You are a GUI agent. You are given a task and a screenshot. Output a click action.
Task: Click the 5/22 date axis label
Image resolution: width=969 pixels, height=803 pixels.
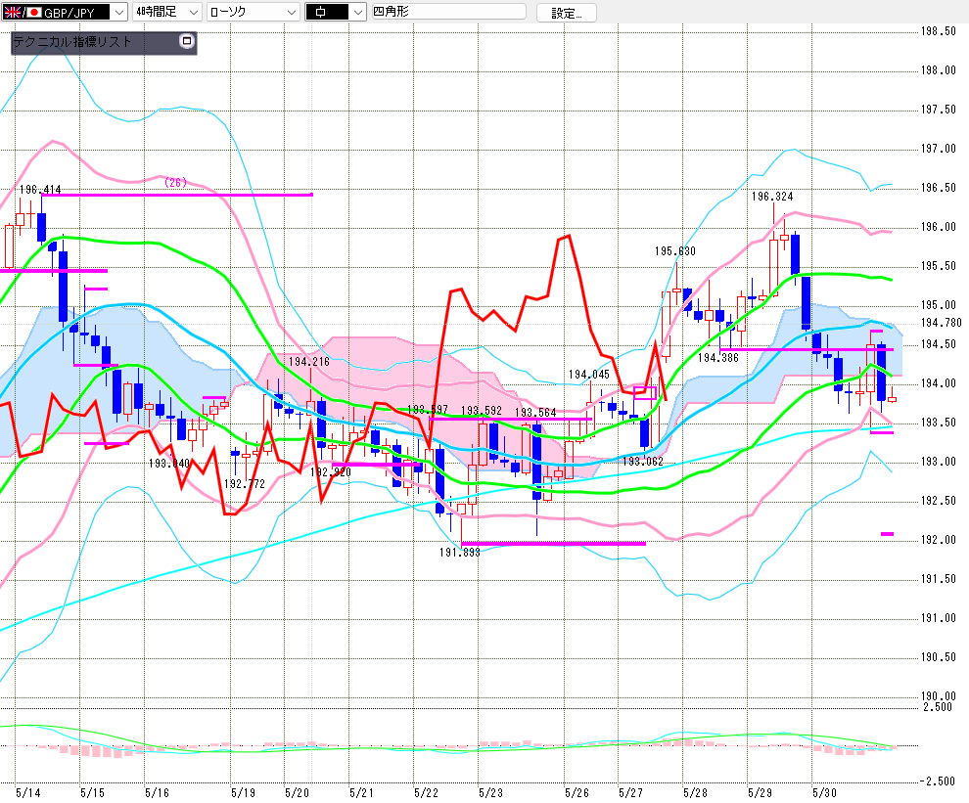[x=426, y=792]
